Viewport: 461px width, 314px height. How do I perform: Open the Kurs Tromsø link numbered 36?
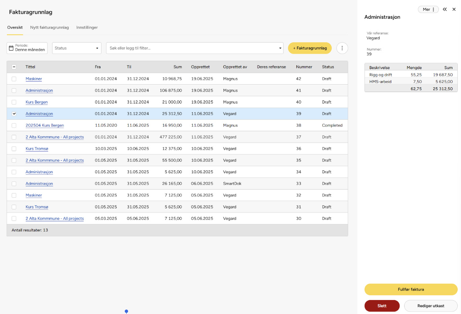click(x=37, y=149)
